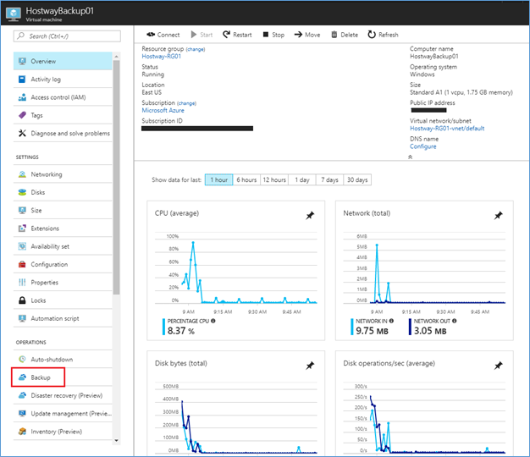This screenshot has height=457, width=530.
Task: Open the Automation script item
Action: (63, 318)
